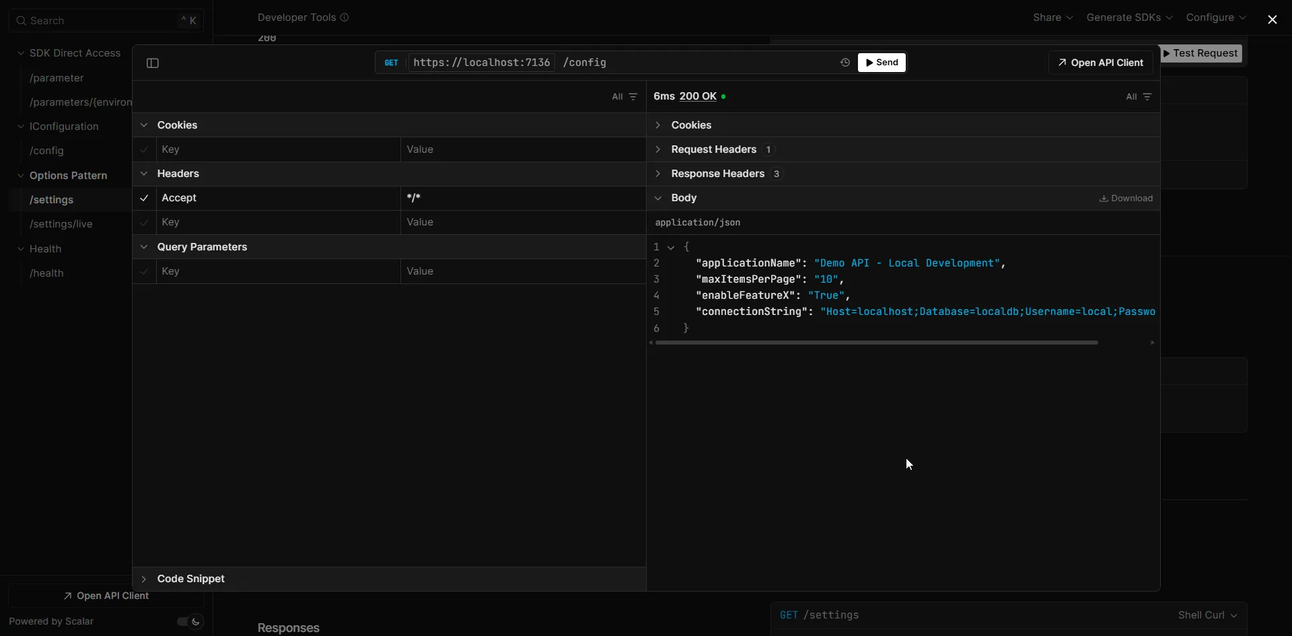Open the Configure menu
The height and width of the screenshot is (636, 1292).
pos(1215,17)
